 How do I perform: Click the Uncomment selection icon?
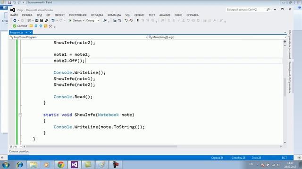coord(131,21)
